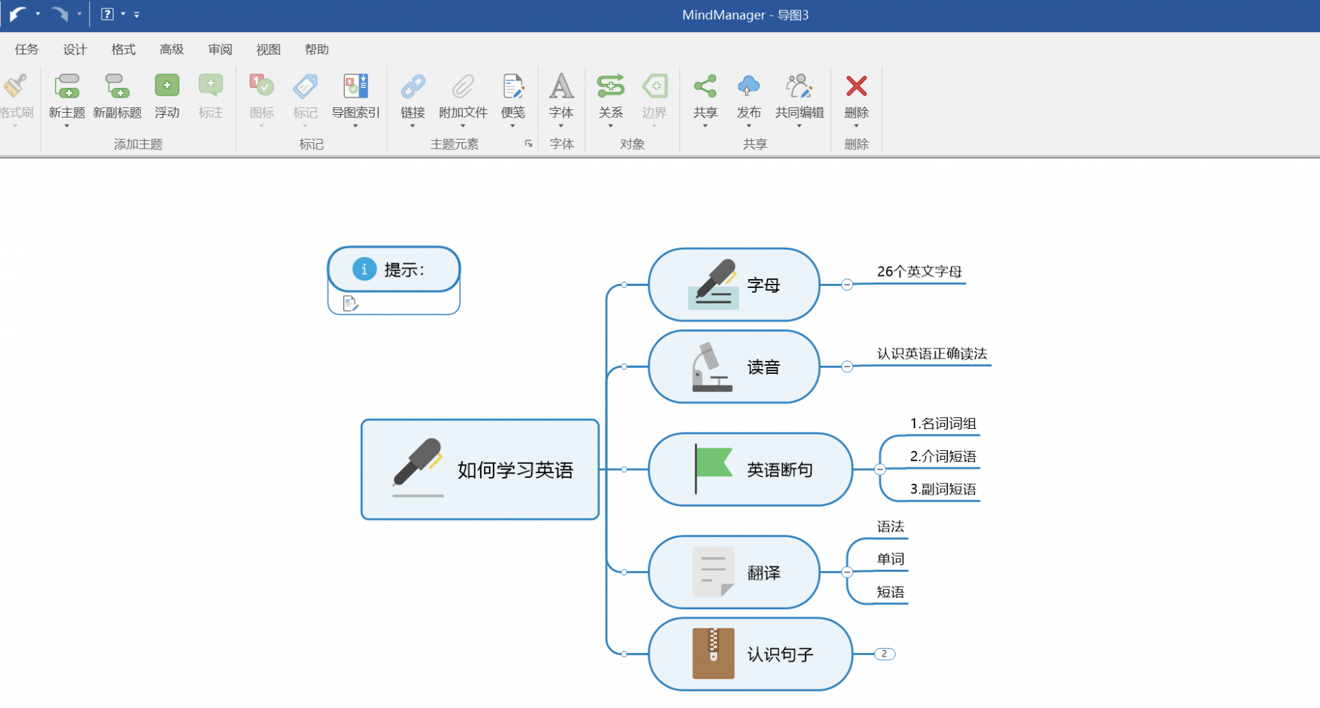This screenshot has width=1320, height=708.
Task: Select the 翻译 topic
Action: pos(734,572)
